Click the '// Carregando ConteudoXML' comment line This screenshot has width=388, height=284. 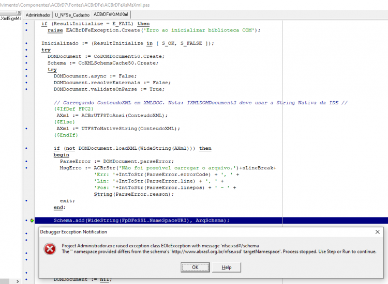point(200,102)
